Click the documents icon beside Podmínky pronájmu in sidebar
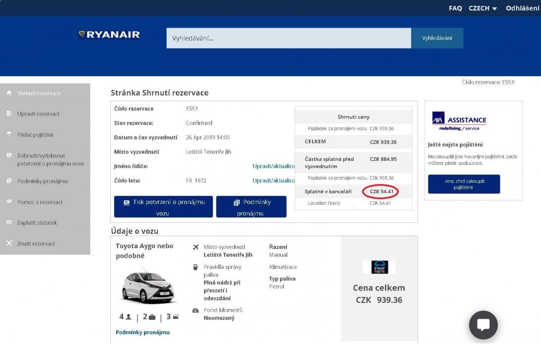This screenshot has width=541, height=346. [9, 181]
